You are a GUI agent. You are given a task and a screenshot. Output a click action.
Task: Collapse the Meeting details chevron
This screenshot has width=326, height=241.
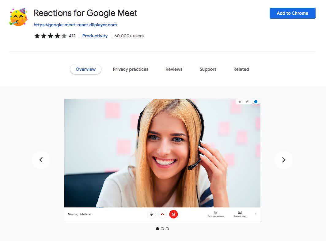click(90, 214)
